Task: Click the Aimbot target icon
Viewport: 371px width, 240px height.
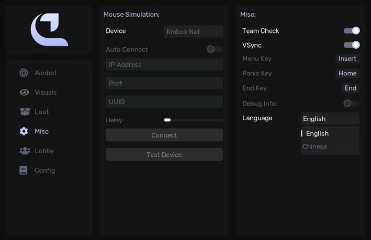Action: pyautogui.click(x=24, y=73)
